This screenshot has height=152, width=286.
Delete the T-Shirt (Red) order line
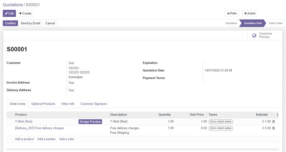pos(273,121)
